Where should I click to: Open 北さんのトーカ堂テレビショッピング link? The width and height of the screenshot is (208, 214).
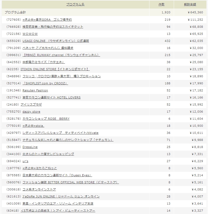point(48,154)
